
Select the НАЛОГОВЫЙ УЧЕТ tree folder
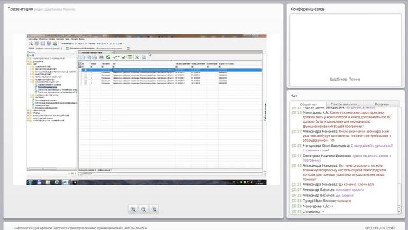pos(43,74)
